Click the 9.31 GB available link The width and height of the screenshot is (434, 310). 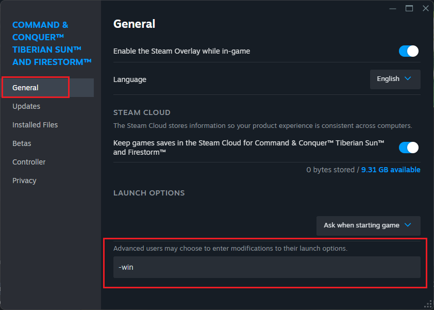[391, 170]
